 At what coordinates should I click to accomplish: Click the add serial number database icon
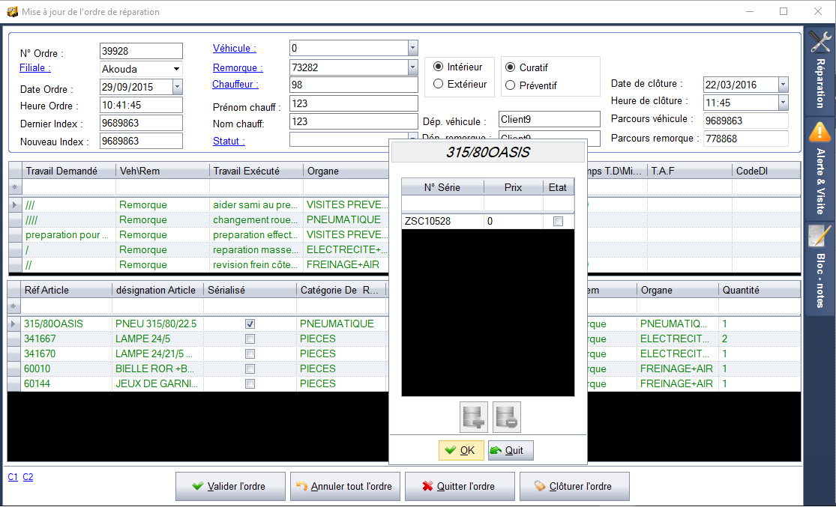[474, 417]
